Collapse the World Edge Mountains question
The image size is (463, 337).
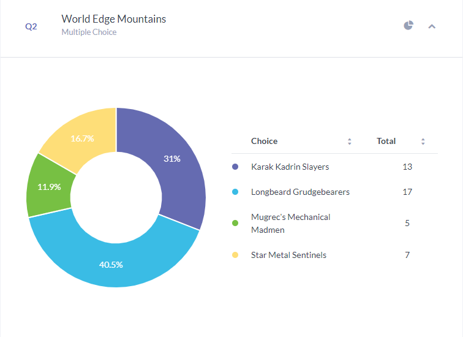pyautogui.click(x=432, y=26)
